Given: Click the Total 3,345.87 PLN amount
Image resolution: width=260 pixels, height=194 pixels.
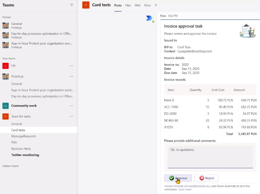Looking at the screenshot, I should 247,134.
